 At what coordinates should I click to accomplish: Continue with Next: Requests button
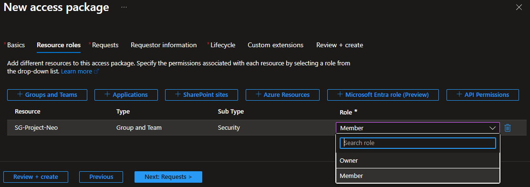point(168,177)
